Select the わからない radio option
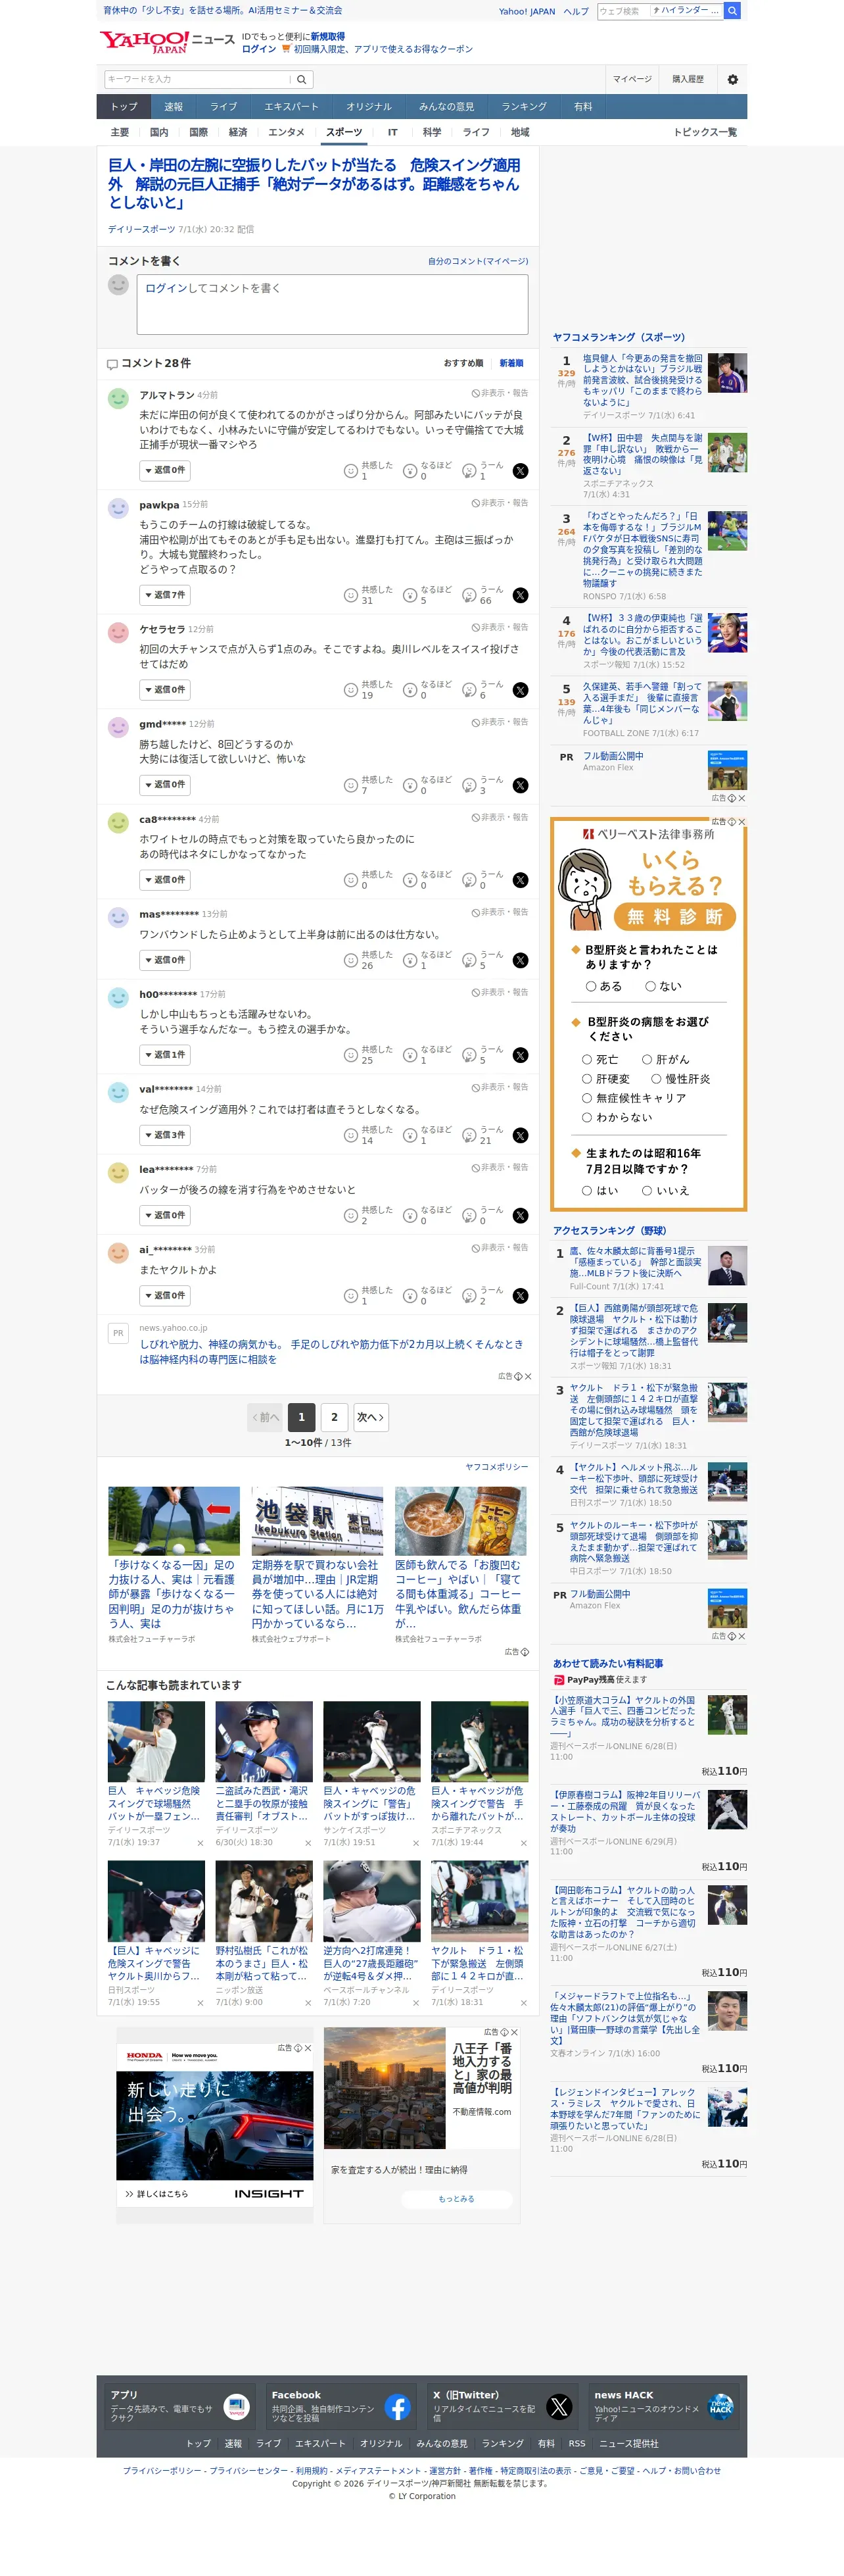 [x=587, y=1117]
